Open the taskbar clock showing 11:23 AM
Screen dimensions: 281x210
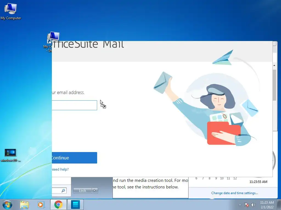coord(267,205)
